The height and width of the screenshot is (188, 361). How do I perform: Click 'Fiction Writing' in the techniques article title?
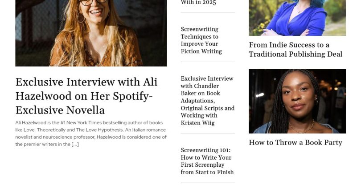[201, 51]
